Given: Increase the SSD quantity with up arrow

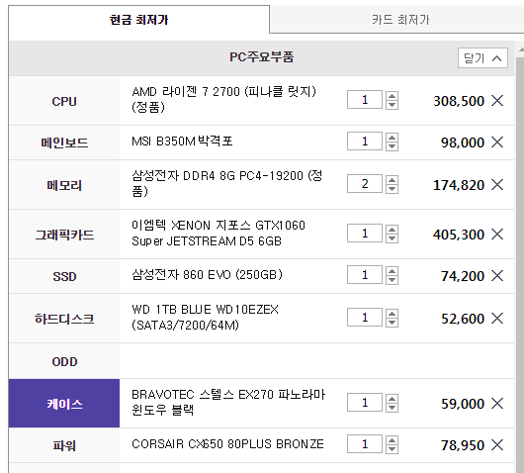Looking at the screenshot, I should (392, 270).
